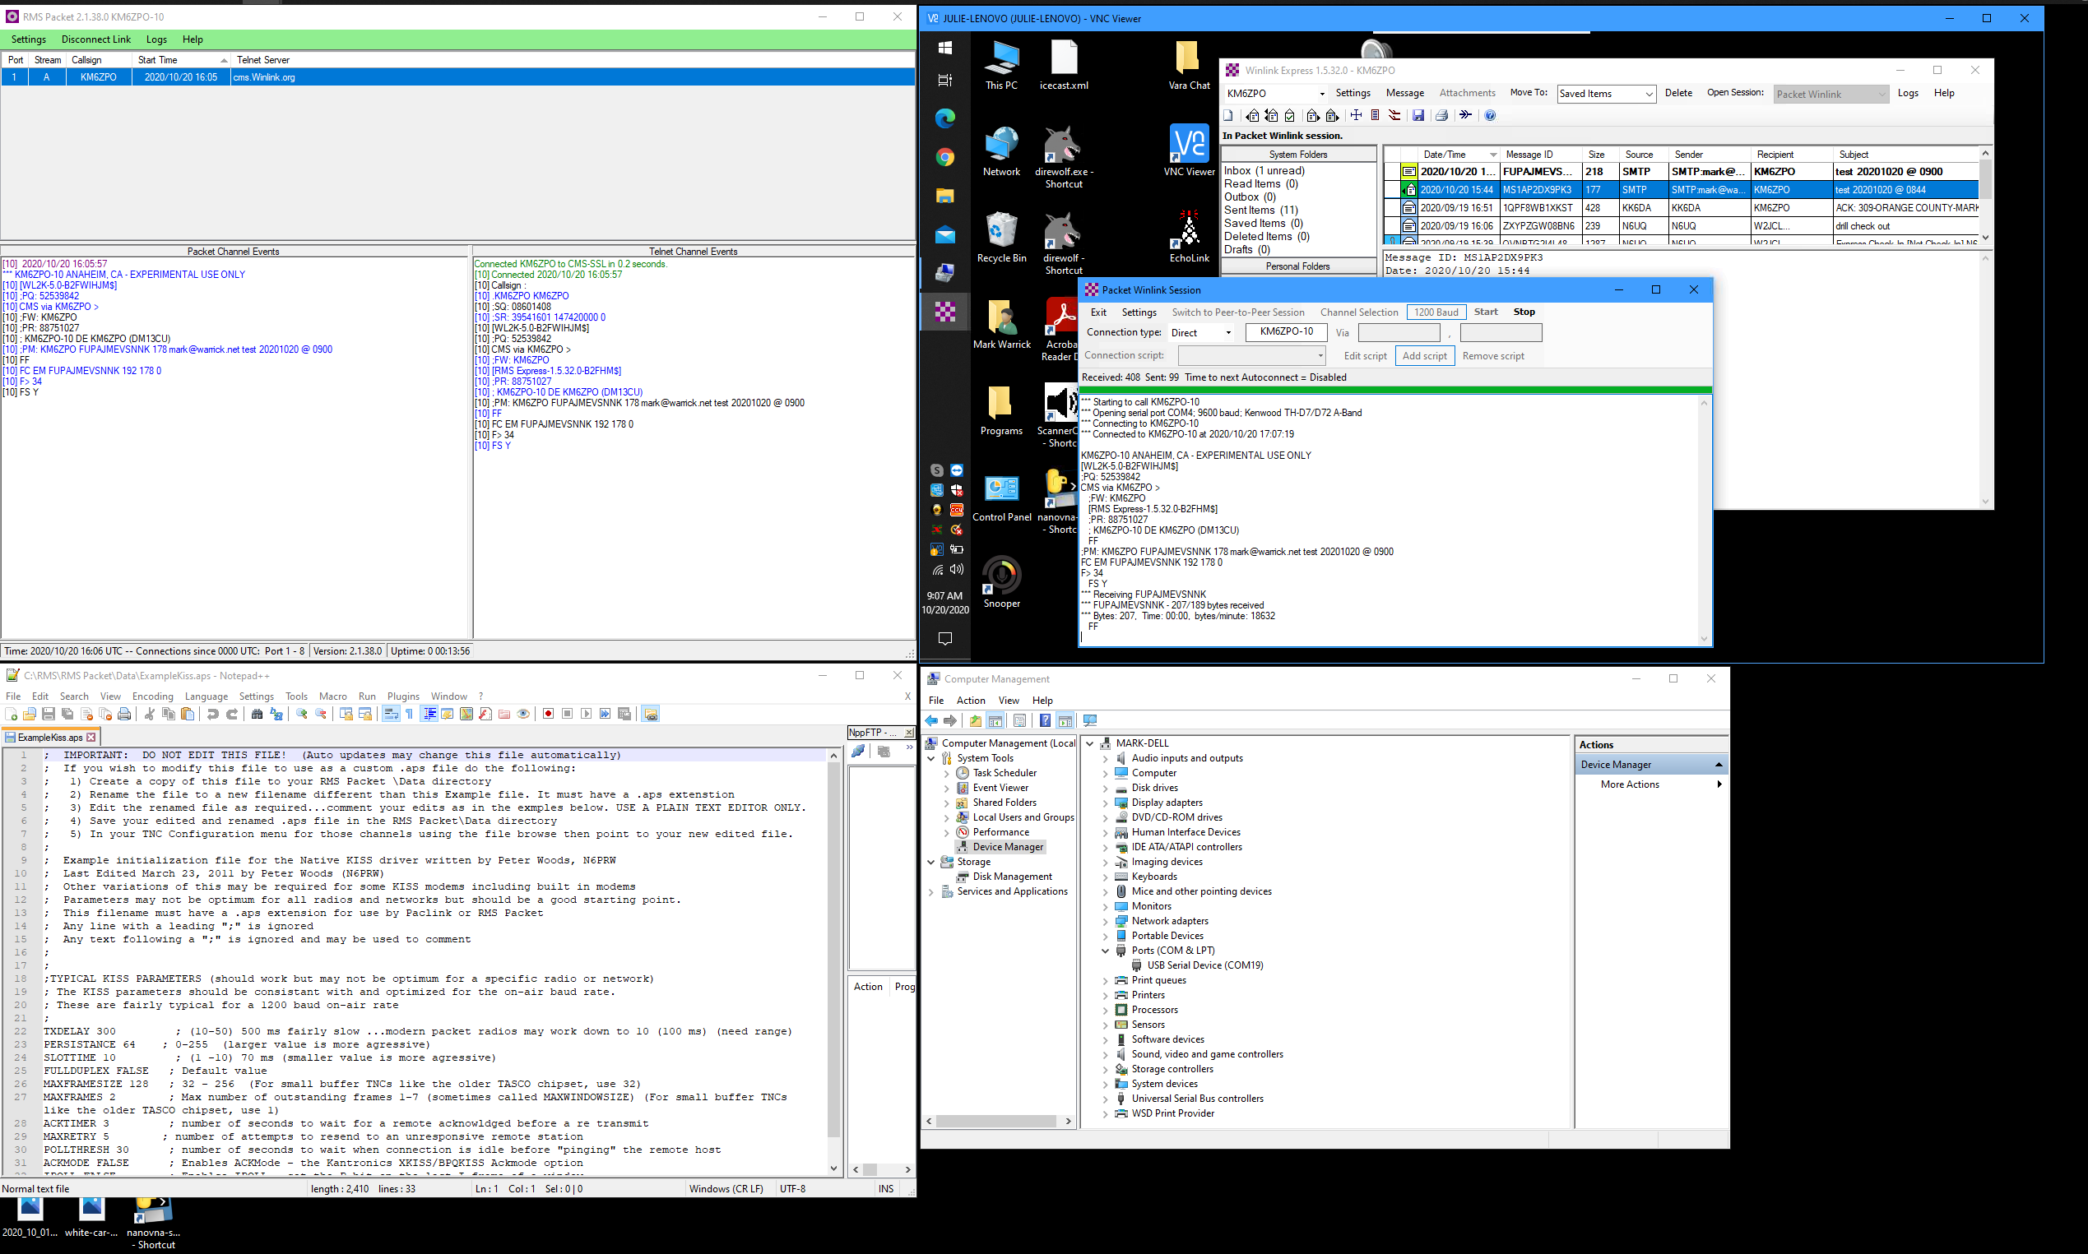
Task: Select USB Serial Device (COM19)
Action: (1204, 965)
